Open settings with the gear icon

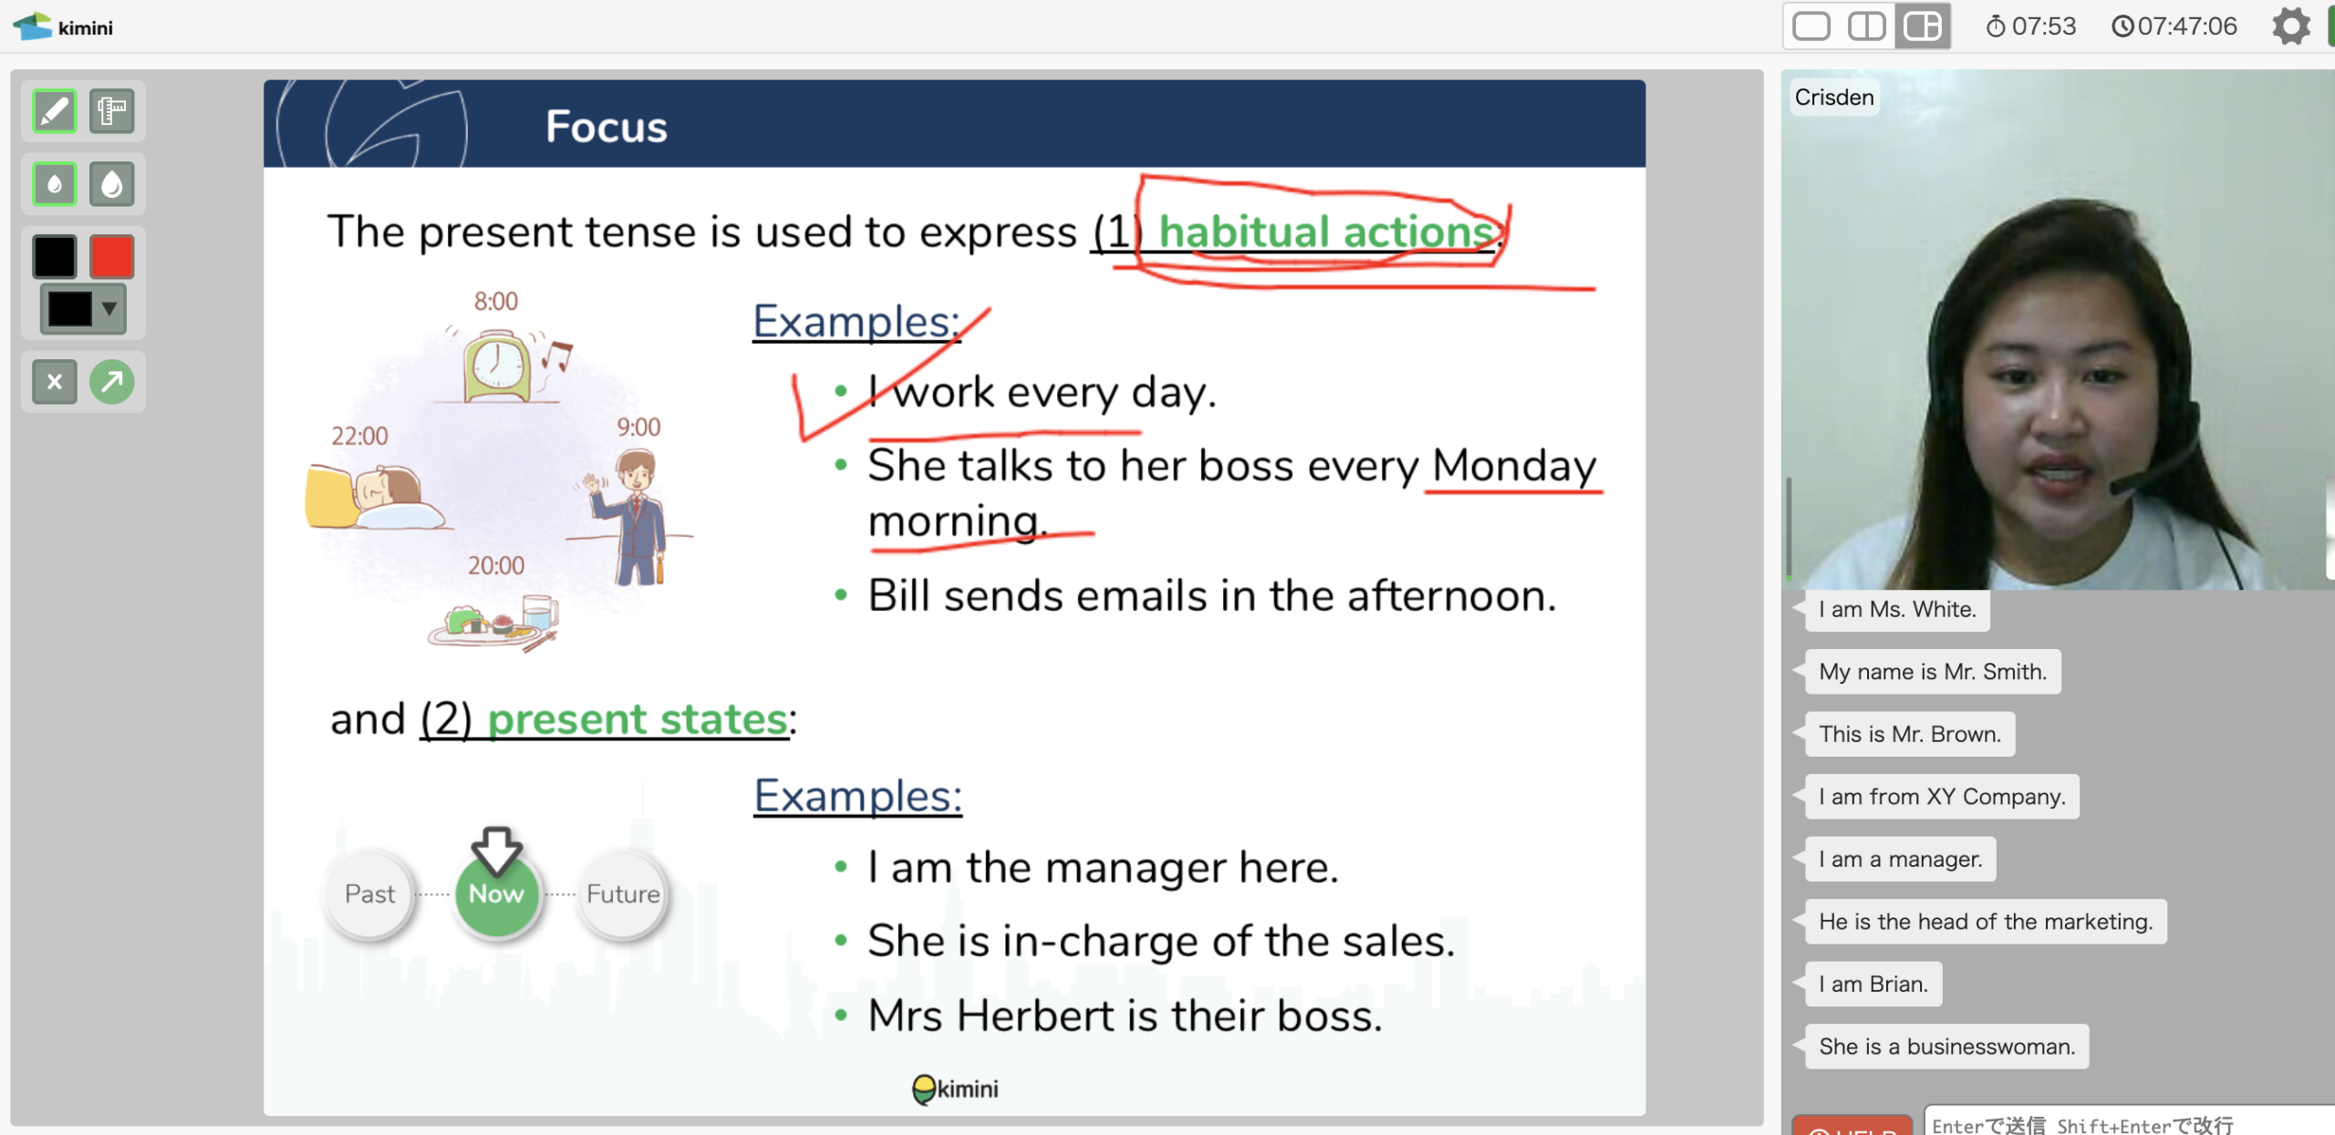(x=2290, y=26)
